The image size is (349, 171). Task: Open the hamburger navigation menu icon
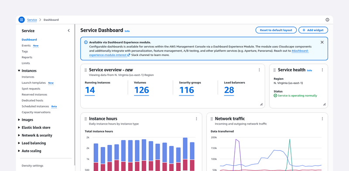click(x=21, y=20)
